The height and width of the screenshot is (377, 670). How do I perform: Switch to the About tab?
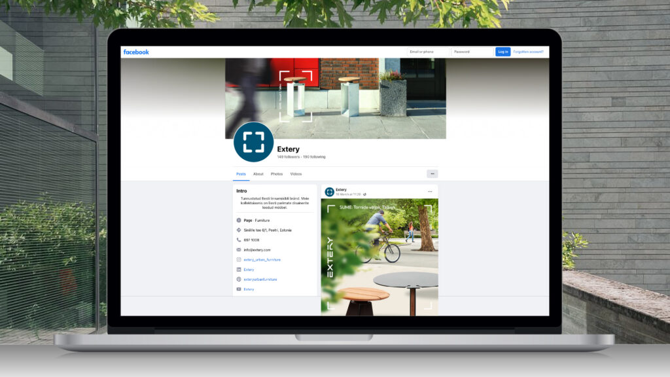(x=258, y=174)
